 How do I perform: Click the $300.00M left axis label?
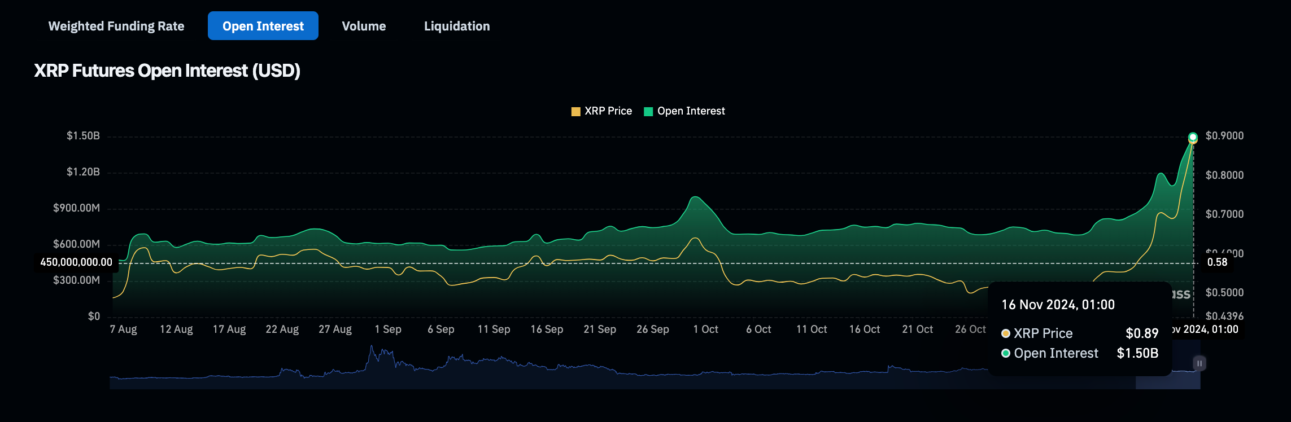point(77,280)
